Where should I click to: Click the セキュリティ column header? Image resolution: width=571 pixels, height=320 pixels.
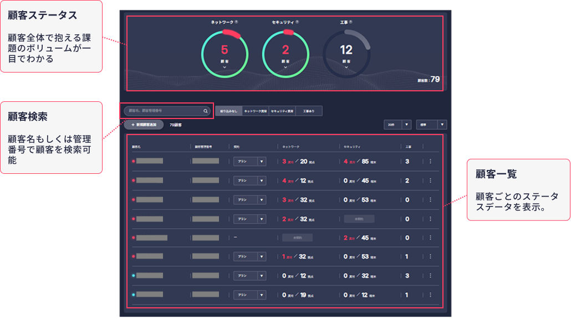(352, 147)
